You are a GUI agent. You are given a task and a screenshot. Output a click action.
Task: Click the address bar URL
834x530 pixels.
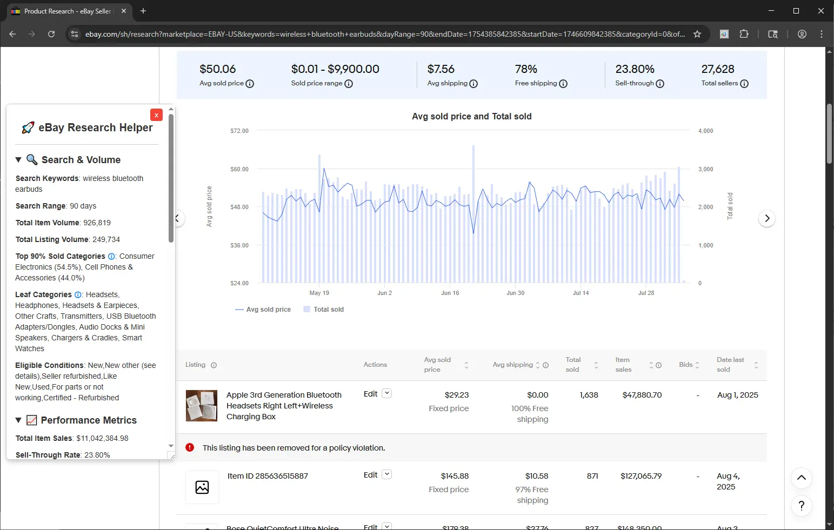[385, 34]
